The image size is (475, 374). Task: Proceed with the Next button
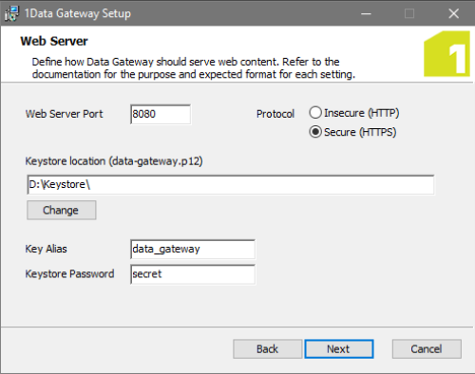click(x=339, y=349)
